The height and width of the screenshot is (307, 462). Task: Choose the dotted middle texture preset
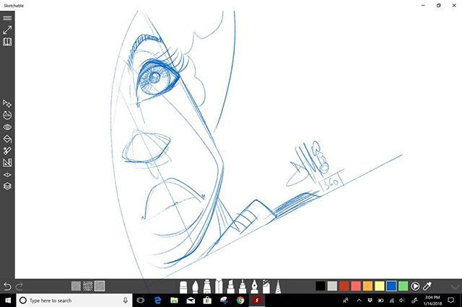click(x=88, y=286)
